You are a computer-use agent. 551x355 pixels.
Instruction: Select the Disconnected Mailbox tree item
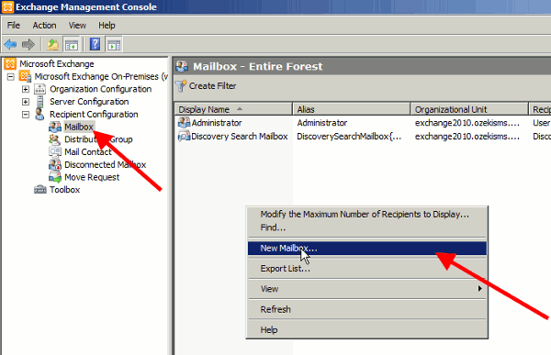point(105,165)
